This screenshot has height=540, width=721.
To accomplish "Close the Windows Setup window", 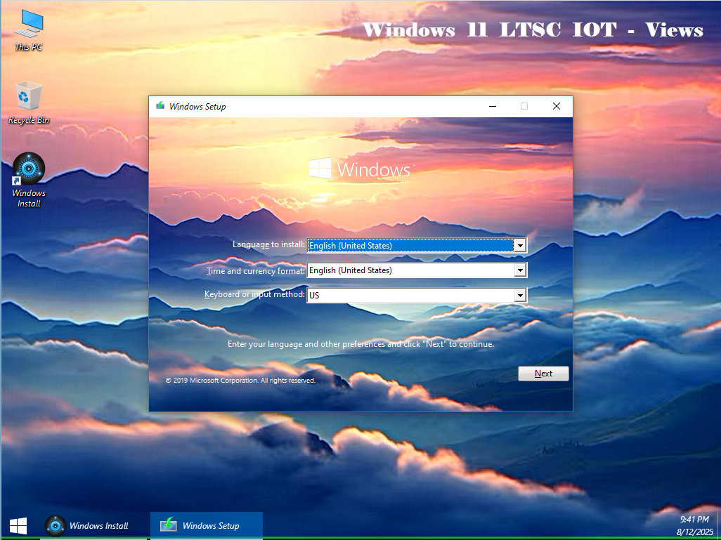I will [x=556, y=106].
